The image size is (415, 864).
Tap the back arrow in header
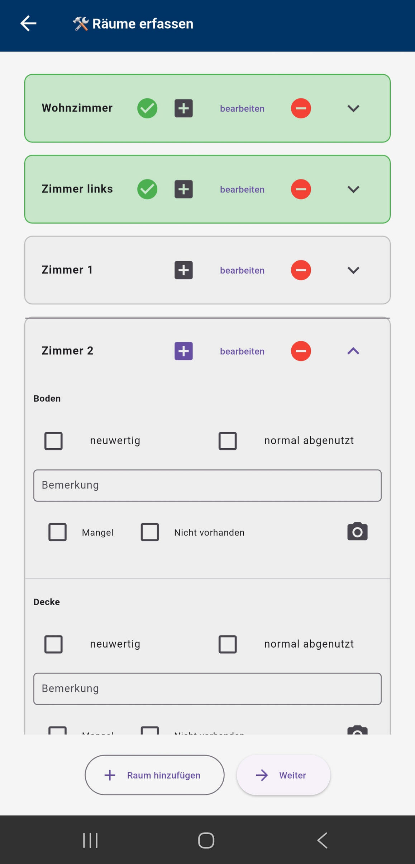[x=28, y=24]
